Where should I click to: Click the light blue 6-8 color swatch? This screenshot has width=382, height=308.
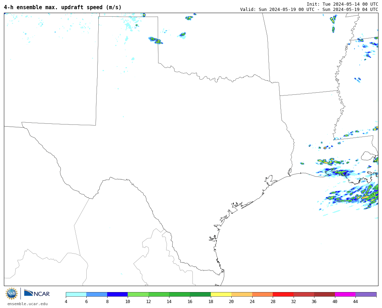point(97,294)
